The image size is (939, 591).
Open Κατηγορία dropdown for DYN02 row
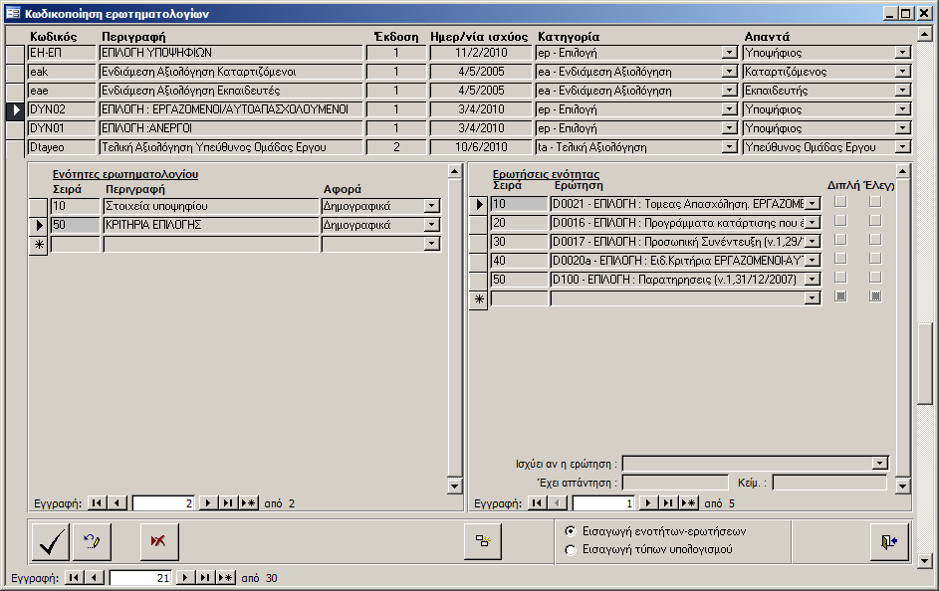pyautogui.click(x=730, y=109)
